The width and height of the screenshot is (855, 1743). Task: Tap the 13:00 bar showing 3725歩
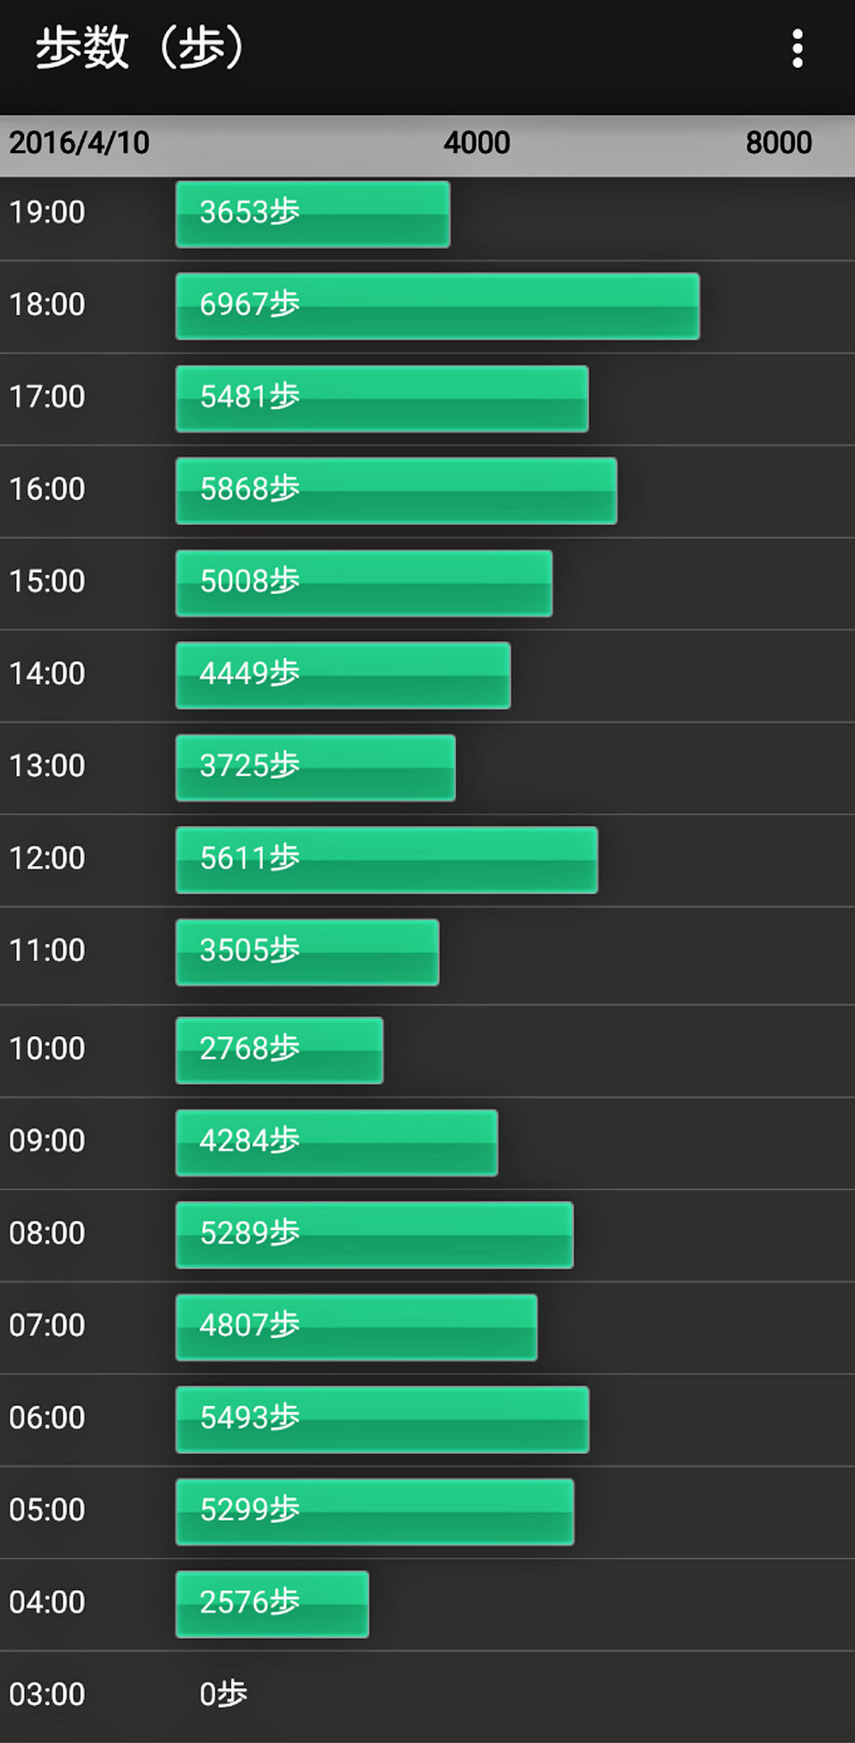[316, 768]
